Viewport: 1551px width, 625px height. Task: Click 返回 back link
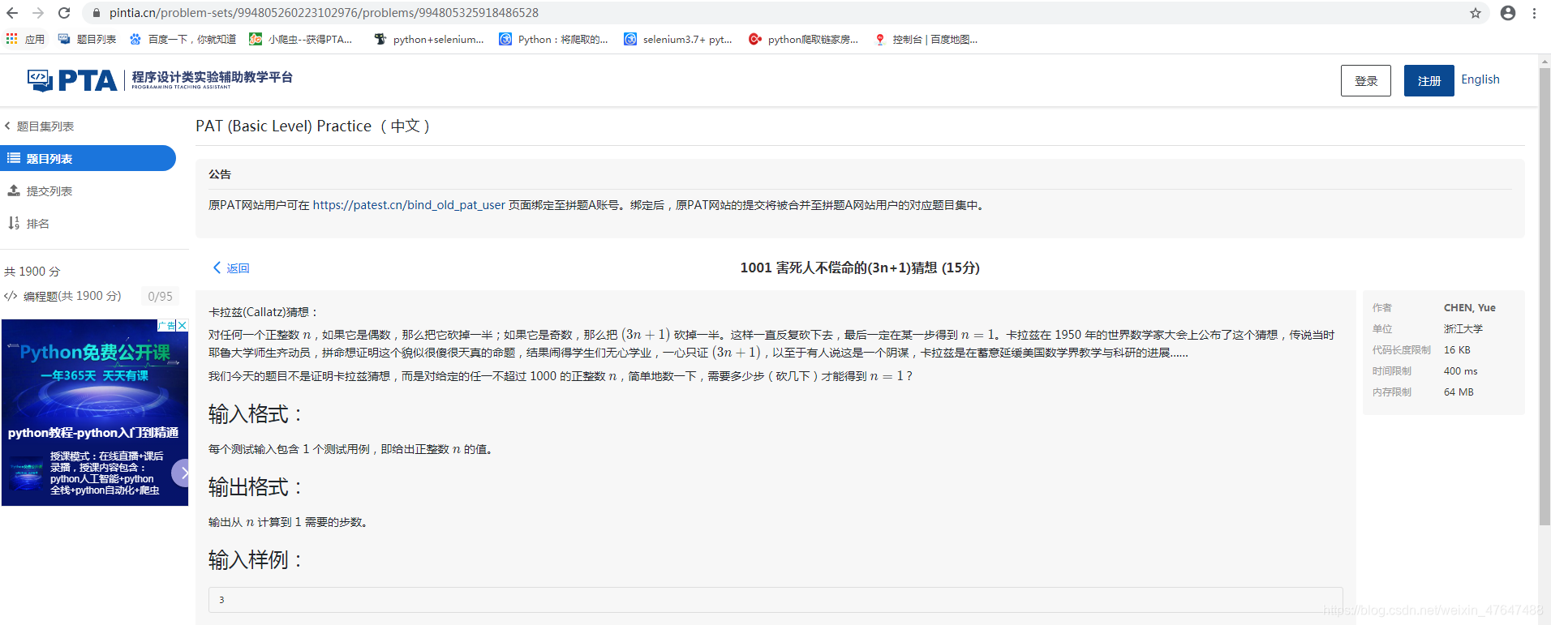231,268
